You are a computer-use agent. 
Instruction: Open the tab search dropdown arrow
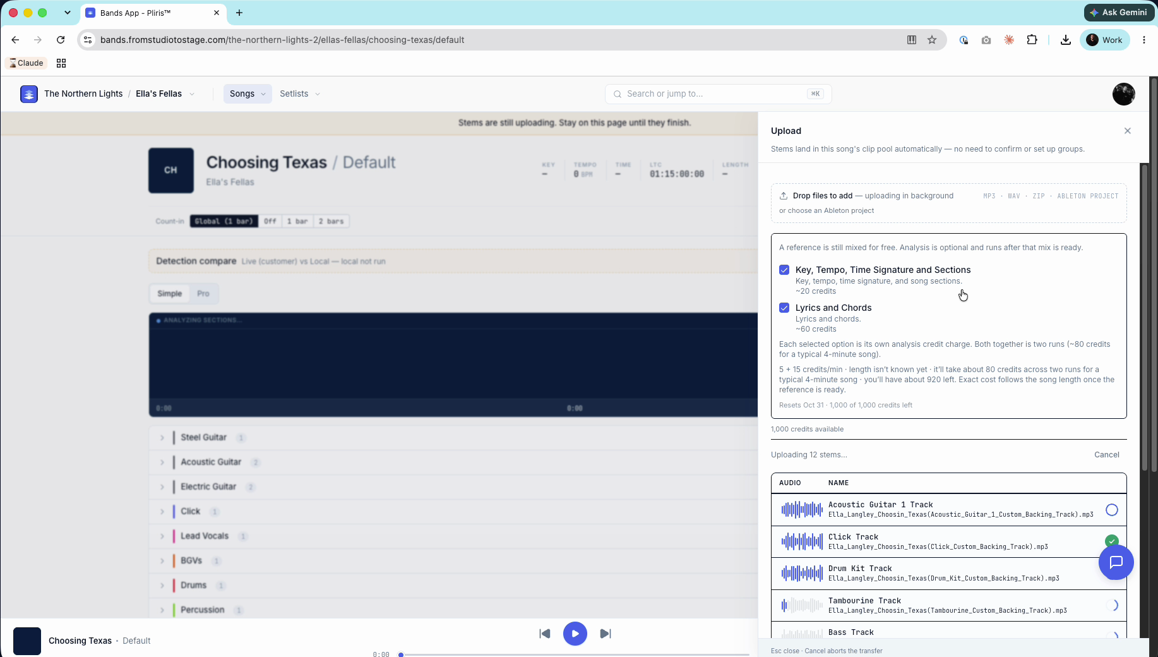(68, 13)
